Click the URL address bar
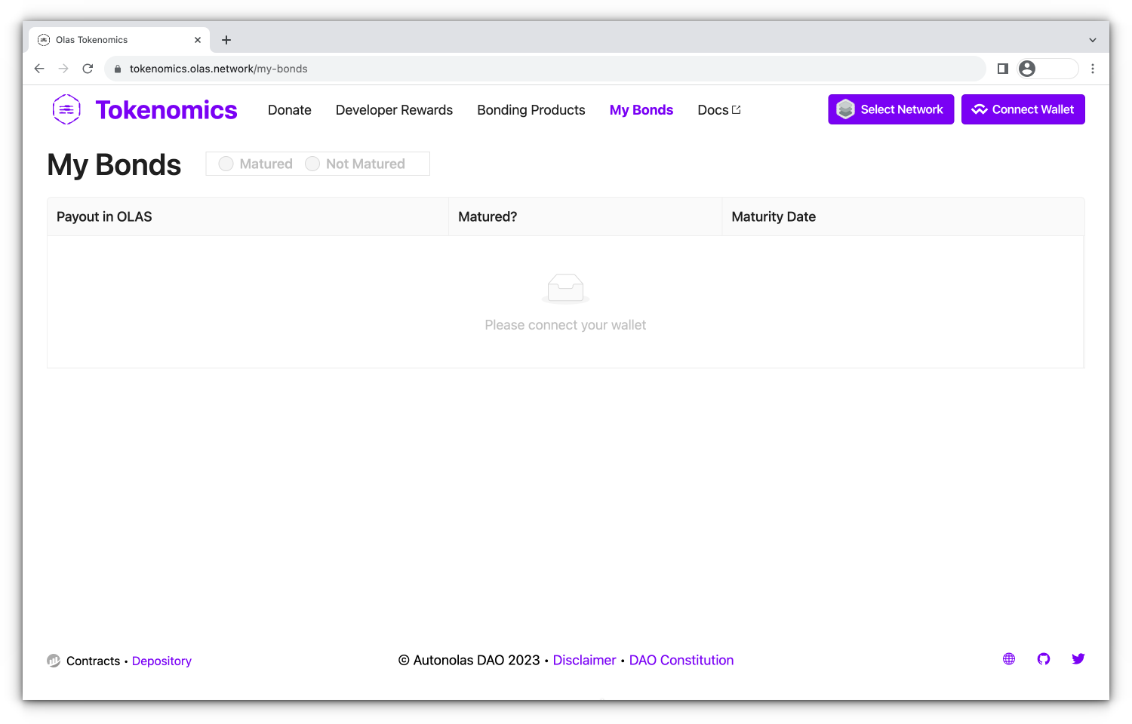 [x=528, y=69]
